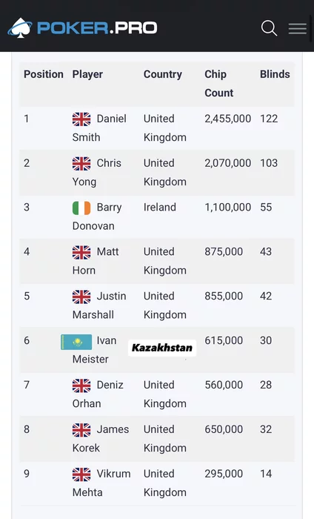This screenshot has width=314, height=519.
Task: Click the Blinds column header
Action: click(275, 74)
